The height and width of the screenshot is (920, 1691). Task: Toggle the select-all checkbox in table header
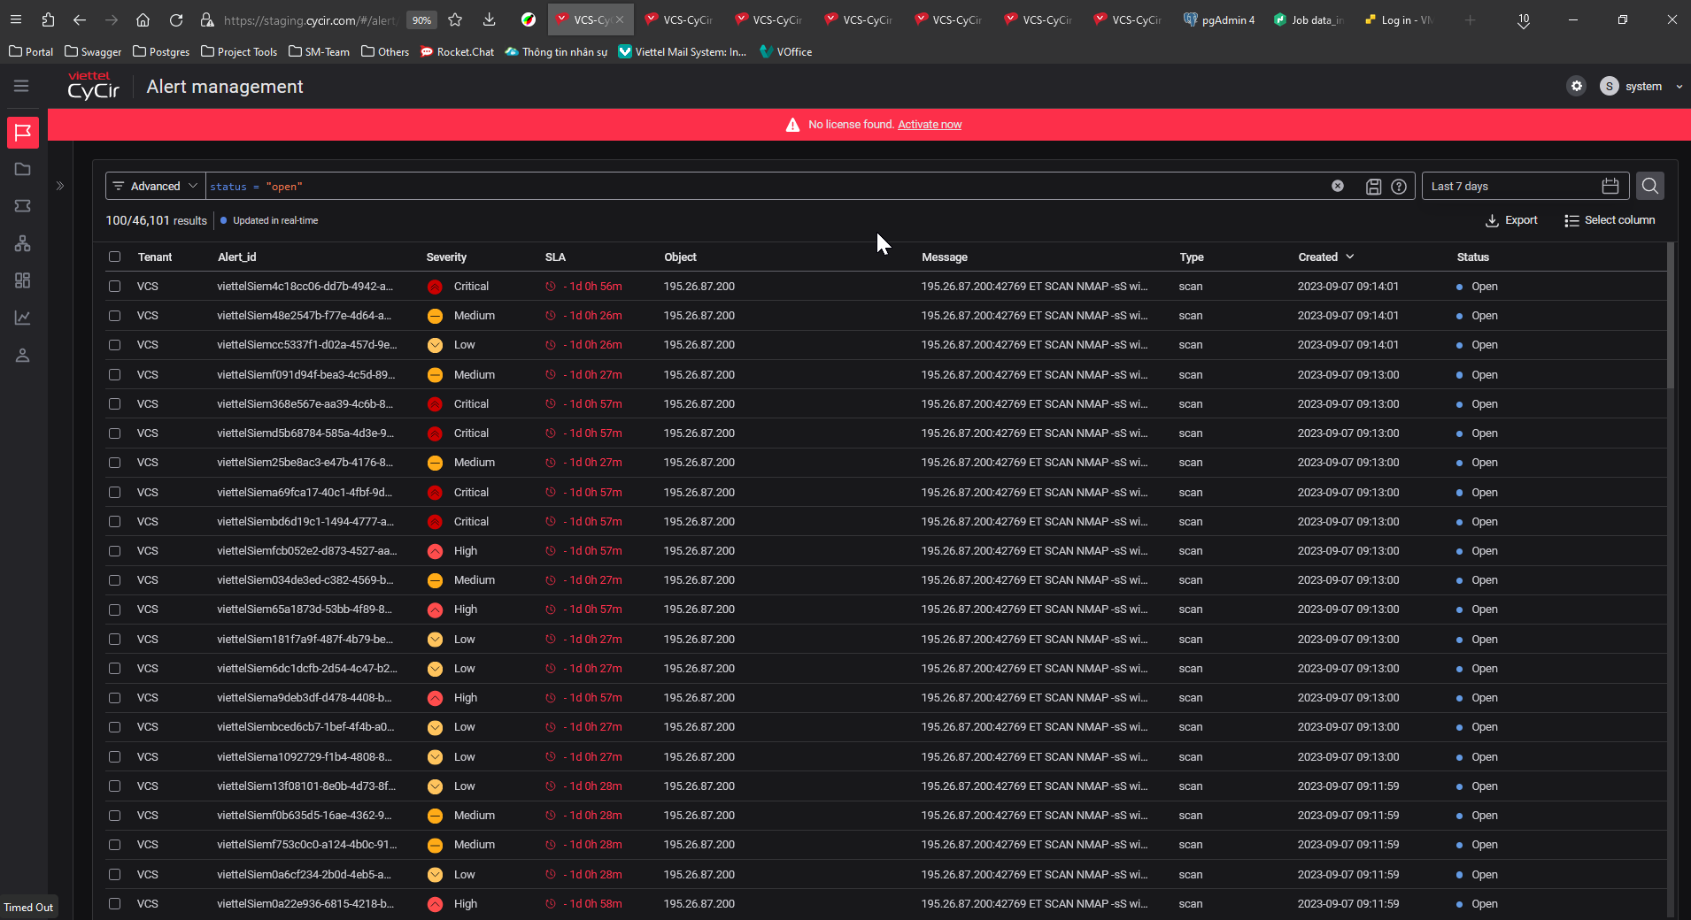[x=115, y=257]
